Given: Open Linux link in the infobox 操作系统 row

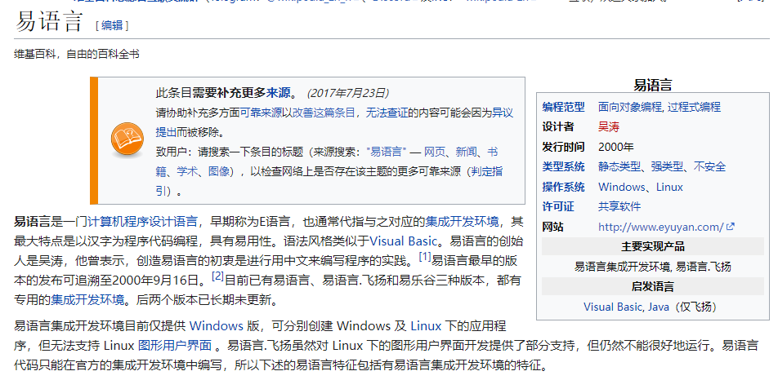Looking at the screenshot, I should coord(669,187).
